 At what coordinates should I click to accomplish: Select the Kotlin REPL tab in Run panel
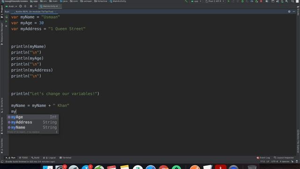(x=34, y=12)
